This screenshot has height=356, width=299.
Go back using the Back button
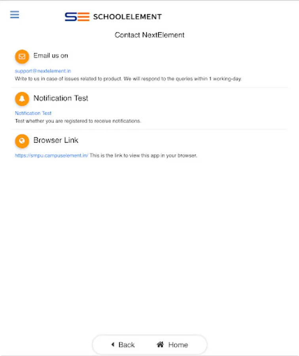[x=123, y=345]
